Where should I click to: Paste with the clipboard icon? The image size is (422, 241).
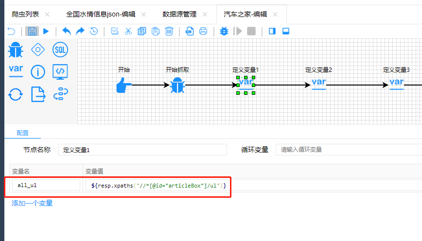(156, 31)
